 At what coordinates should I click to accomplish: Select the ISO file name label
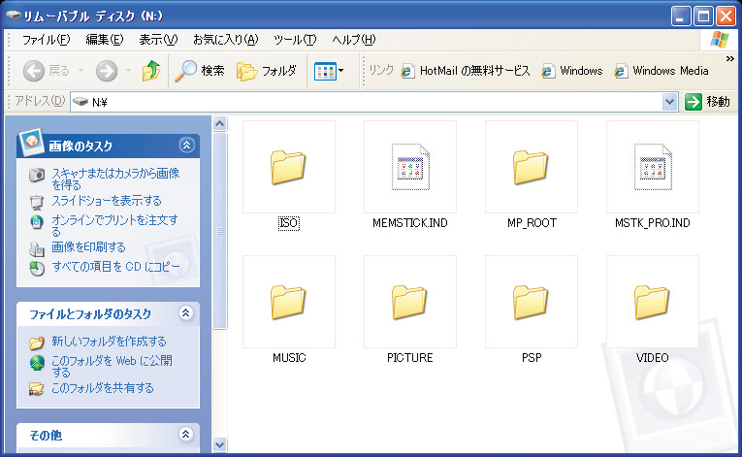(x=289, y=223)
